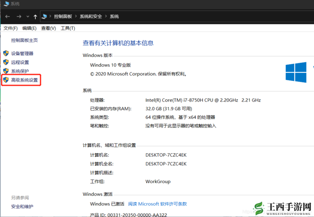The width and height of the screenshot is (314, 217).
Task: Go to 控制面板主页 link
Action: tap(24, 40)
